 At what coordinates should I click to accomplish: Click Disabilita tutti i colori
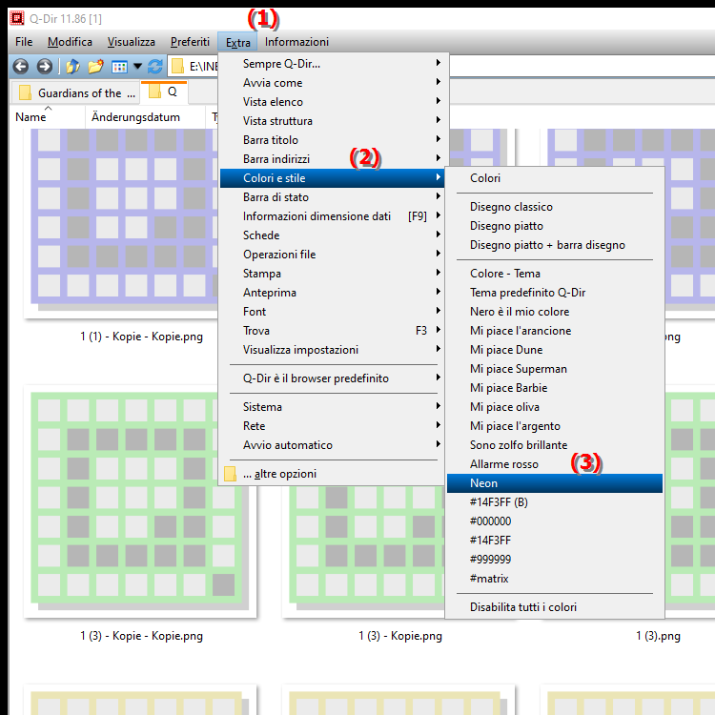coord(555,607)
